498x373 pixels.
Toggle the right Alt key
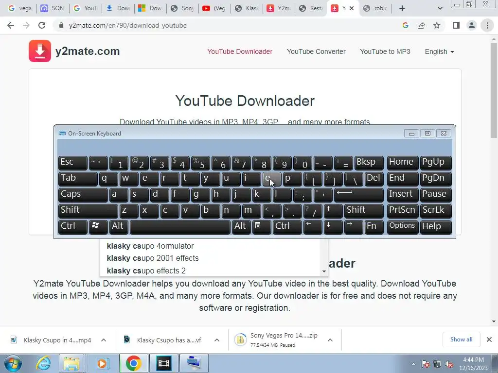(240, 226)
